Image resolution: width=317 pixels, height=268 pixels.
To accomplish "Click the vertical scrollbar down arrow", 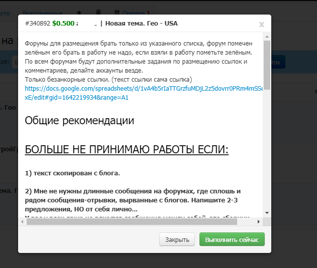I will pyautogui.click(x=267, y=213).
